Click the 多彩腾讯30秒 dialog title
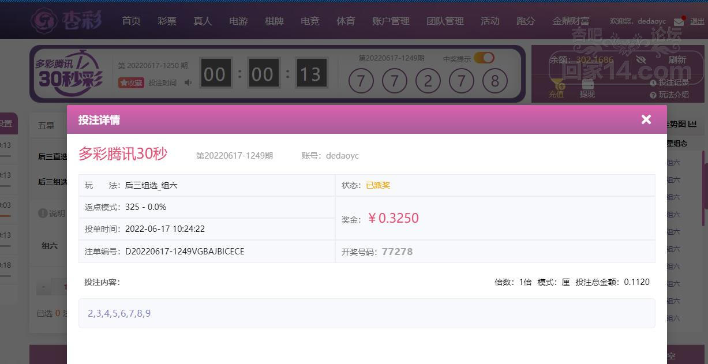 [123, 153]
